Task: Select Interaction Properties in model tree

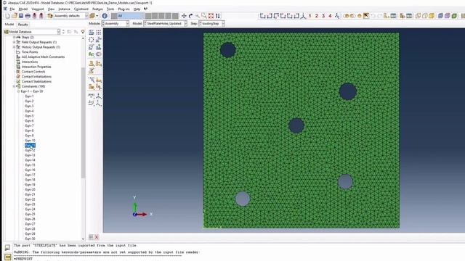Action: [x=36, y=67]
